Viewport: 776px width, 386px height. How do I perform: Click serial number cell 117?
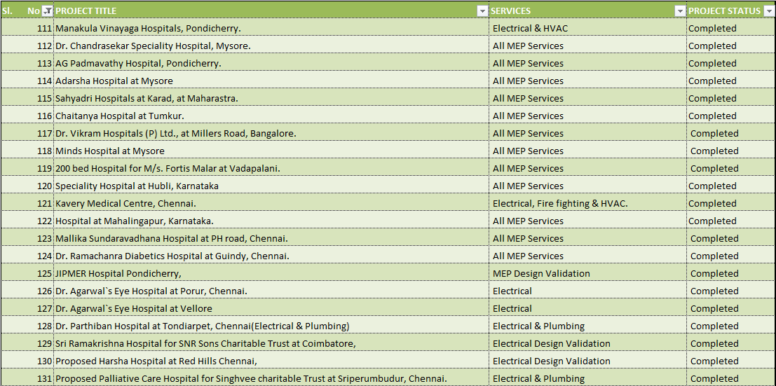44,134
